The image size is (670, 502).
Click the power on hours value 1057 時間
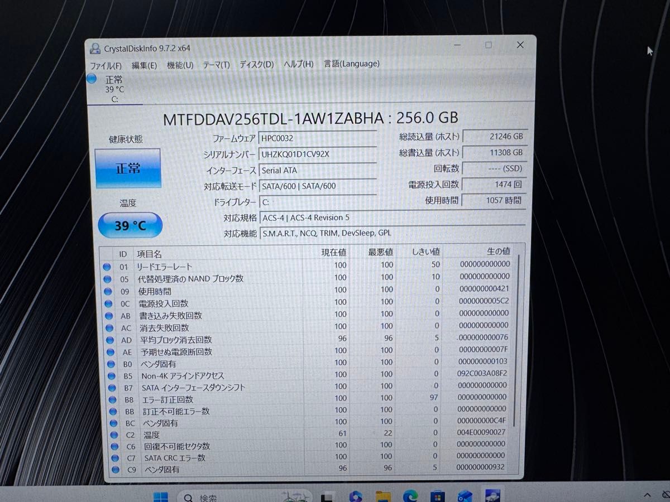(494, 200)
